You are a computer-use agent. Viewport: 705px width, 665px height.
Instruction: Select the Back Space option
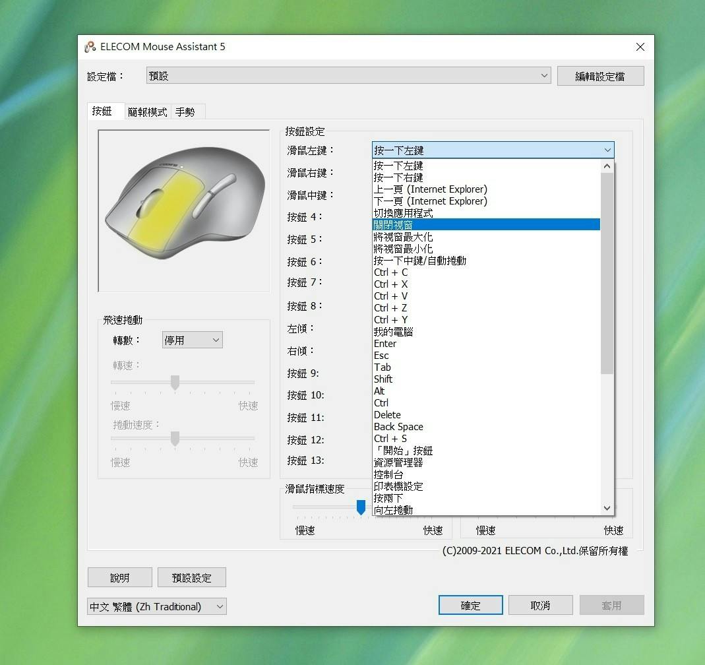tap(487, 427)
